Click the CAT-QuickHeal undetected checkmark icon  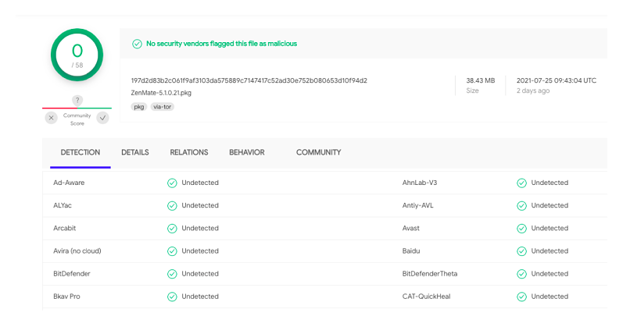[x=521, y=297]
